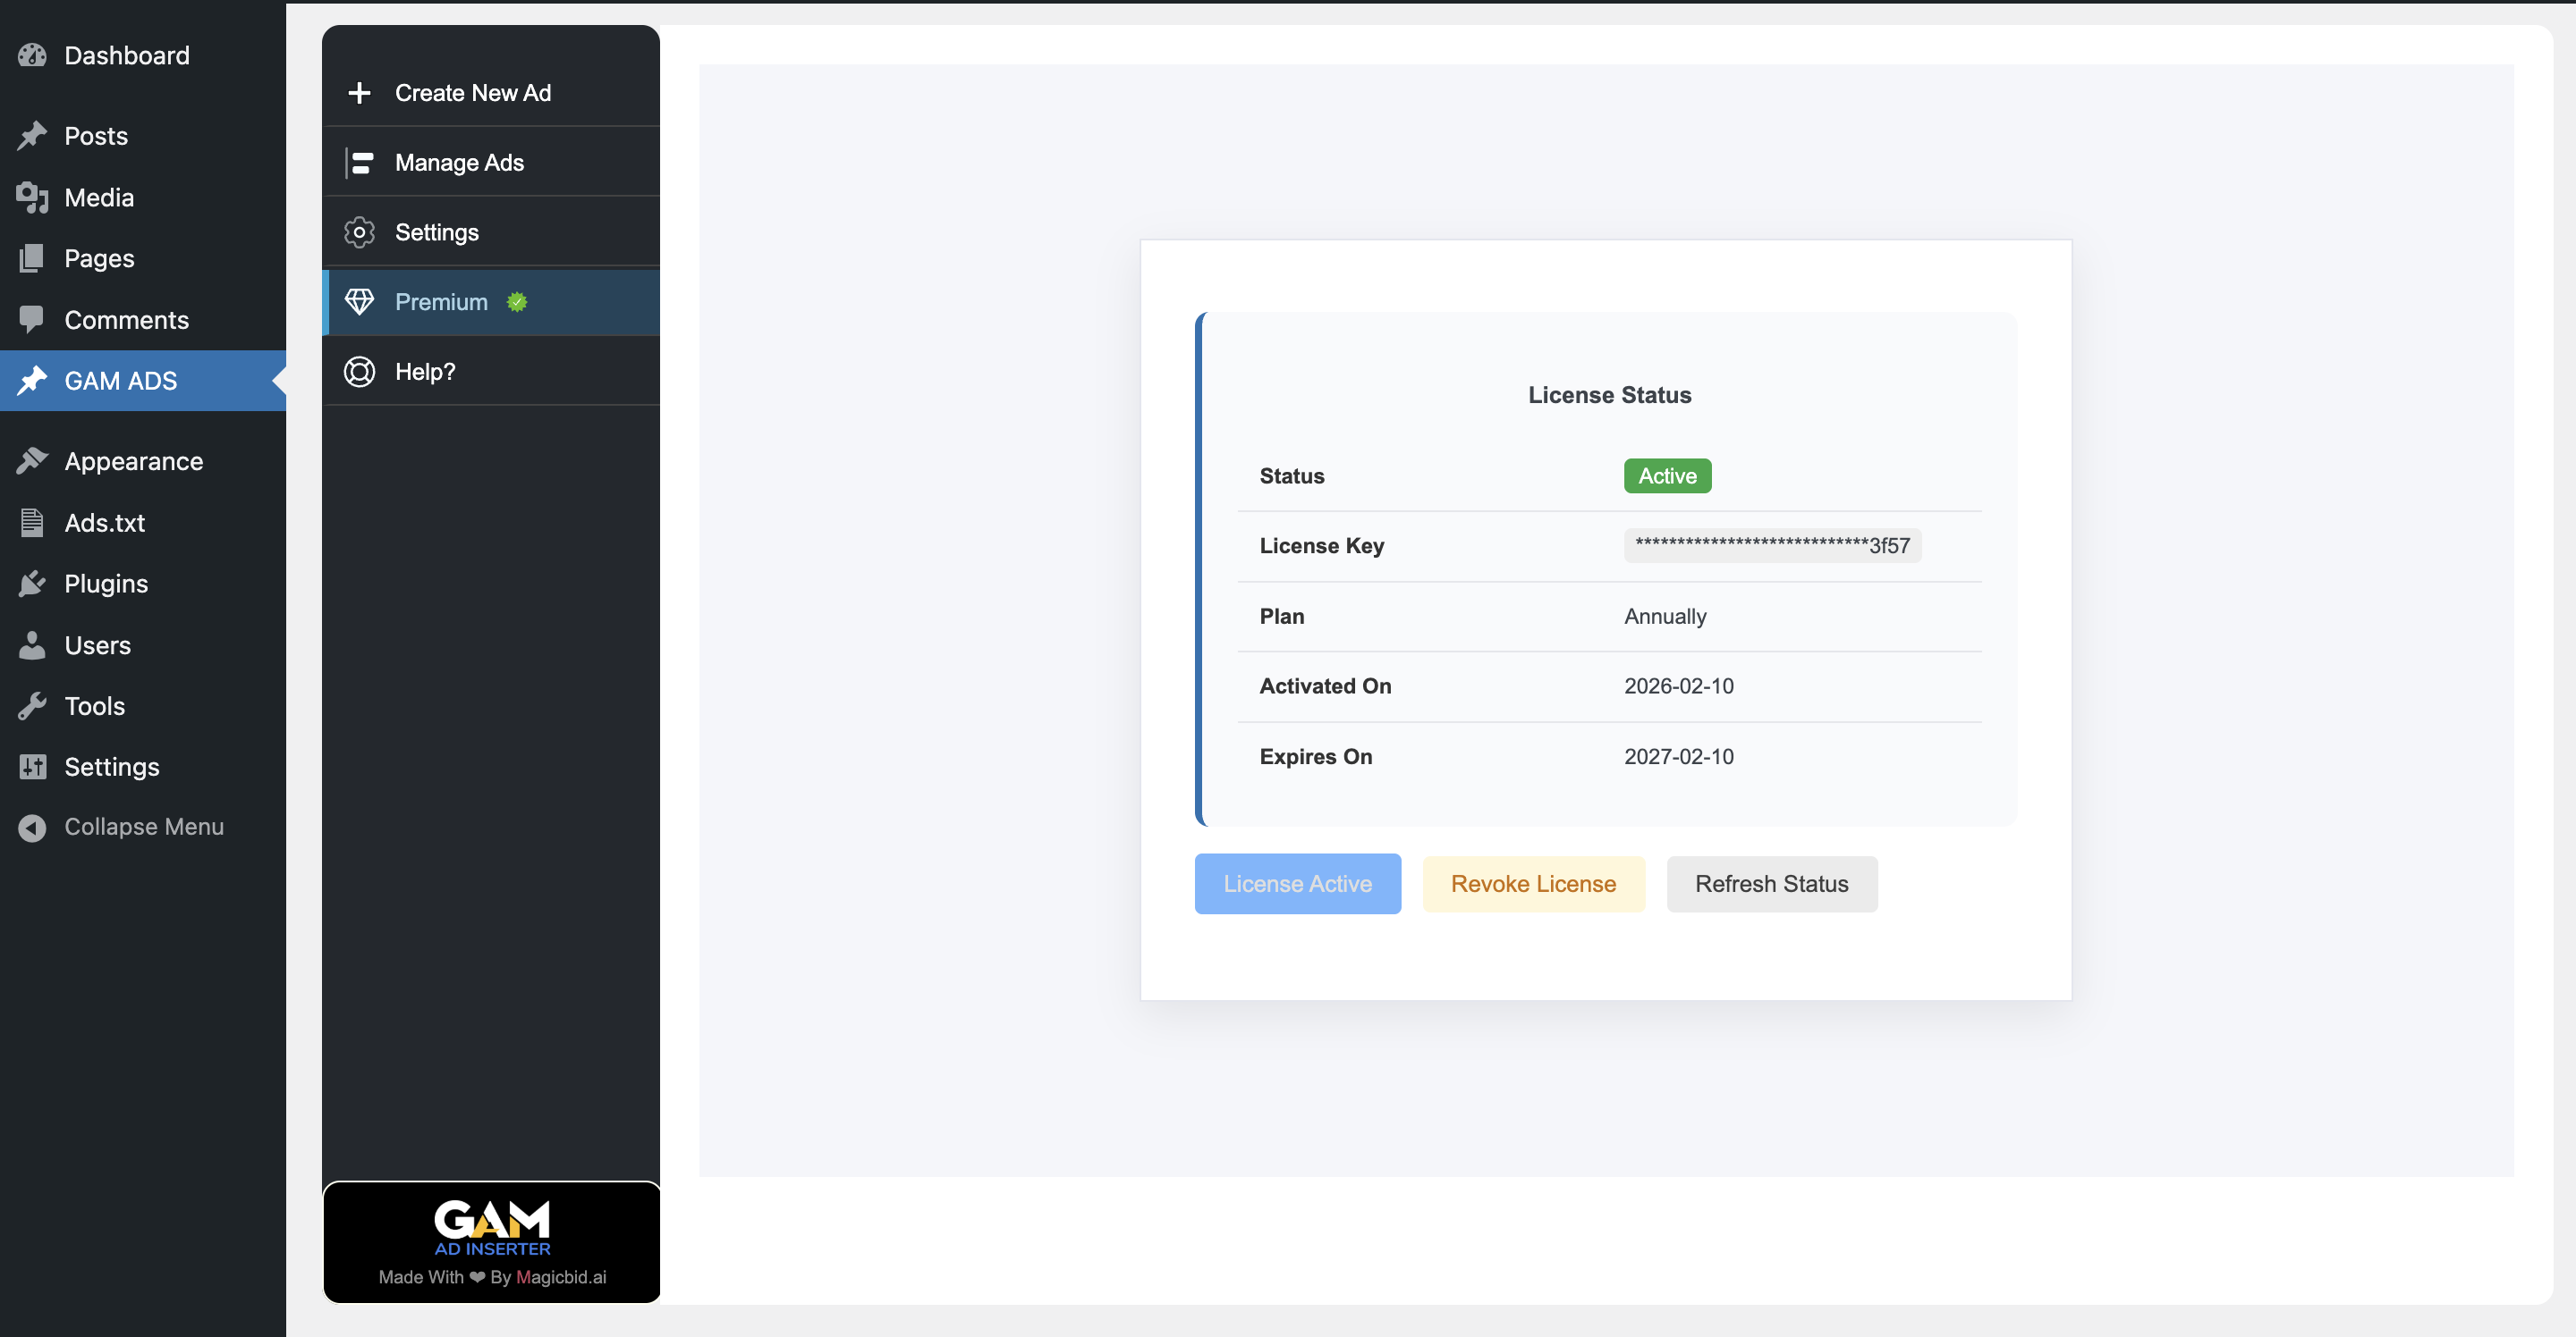Open the Appearance menu
Screen dimensions: 2576x1337
click(133, 462)
